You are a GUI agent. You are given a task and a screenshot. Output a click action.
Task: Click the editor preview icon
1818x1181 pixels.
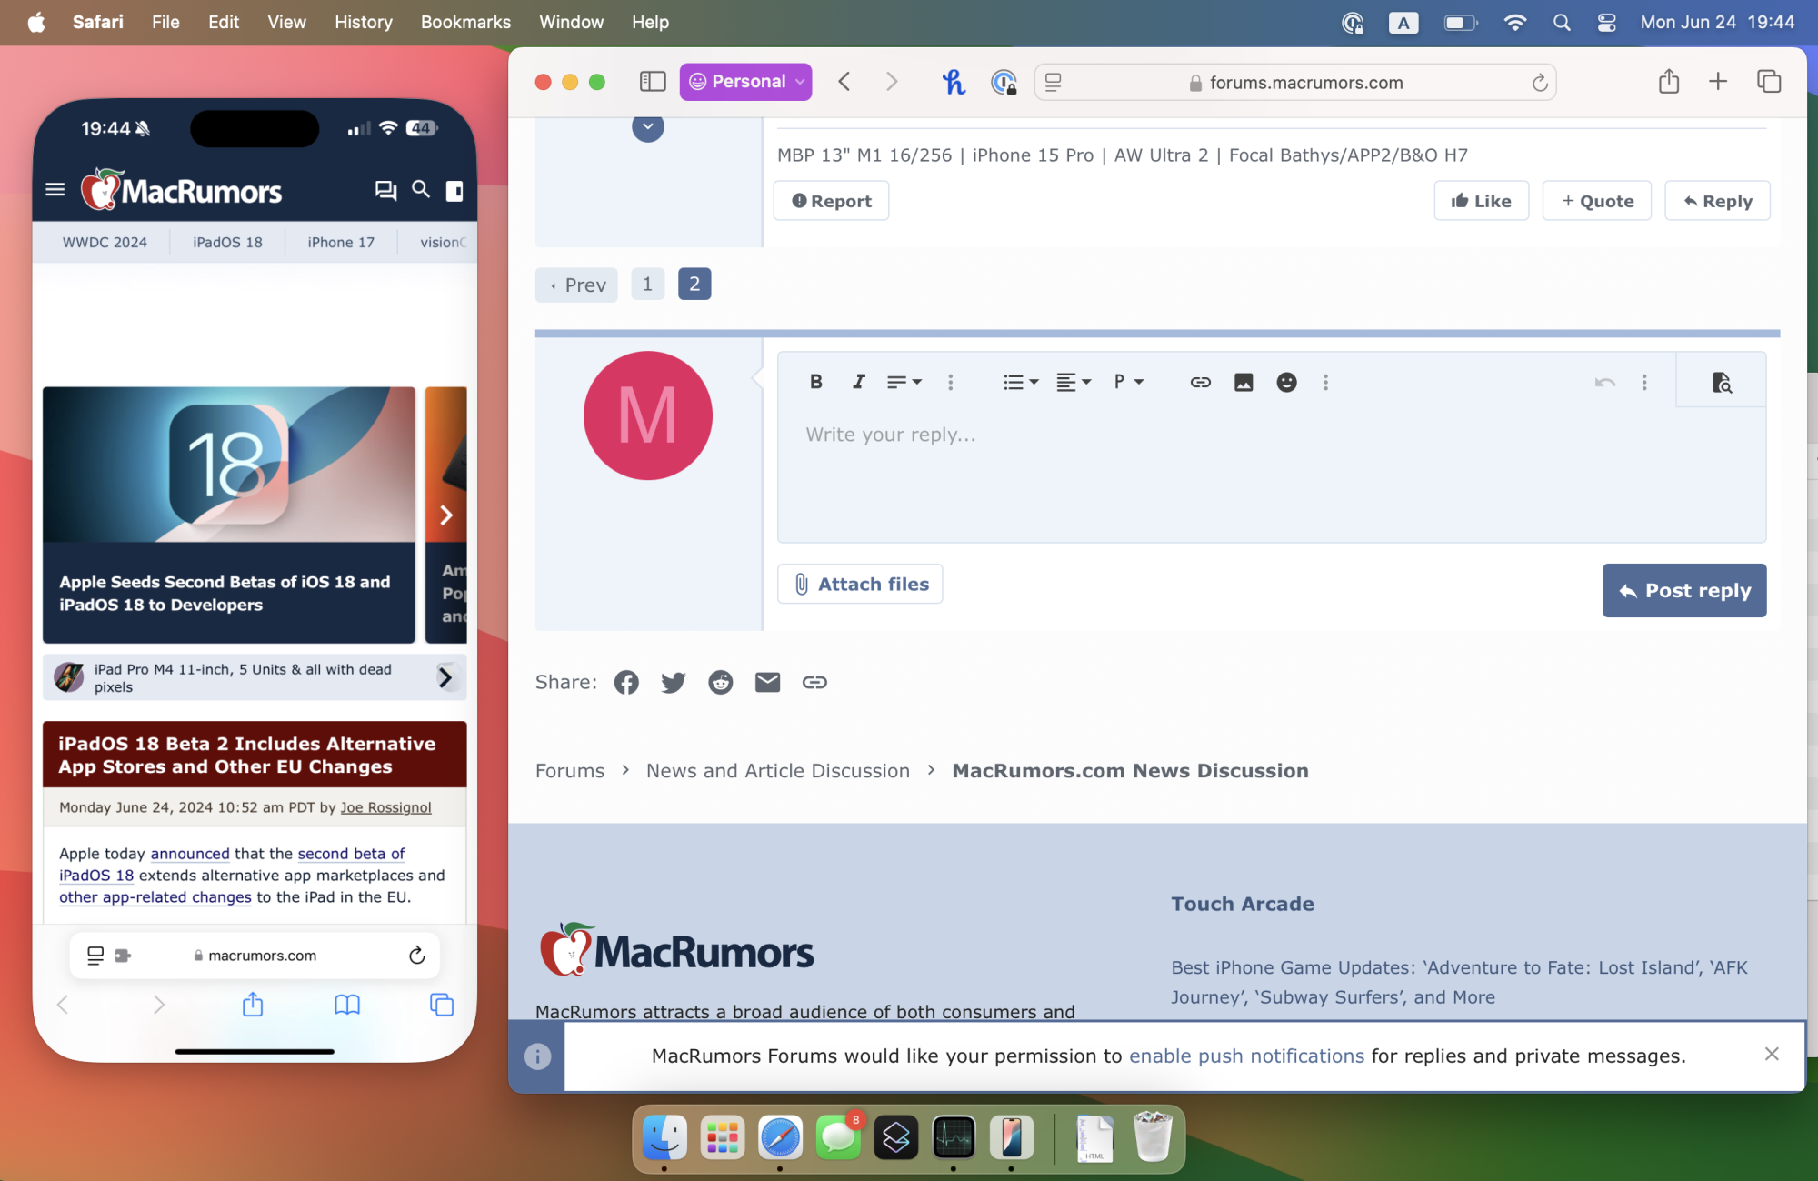pyautogui.click(x=1721, y=382)
